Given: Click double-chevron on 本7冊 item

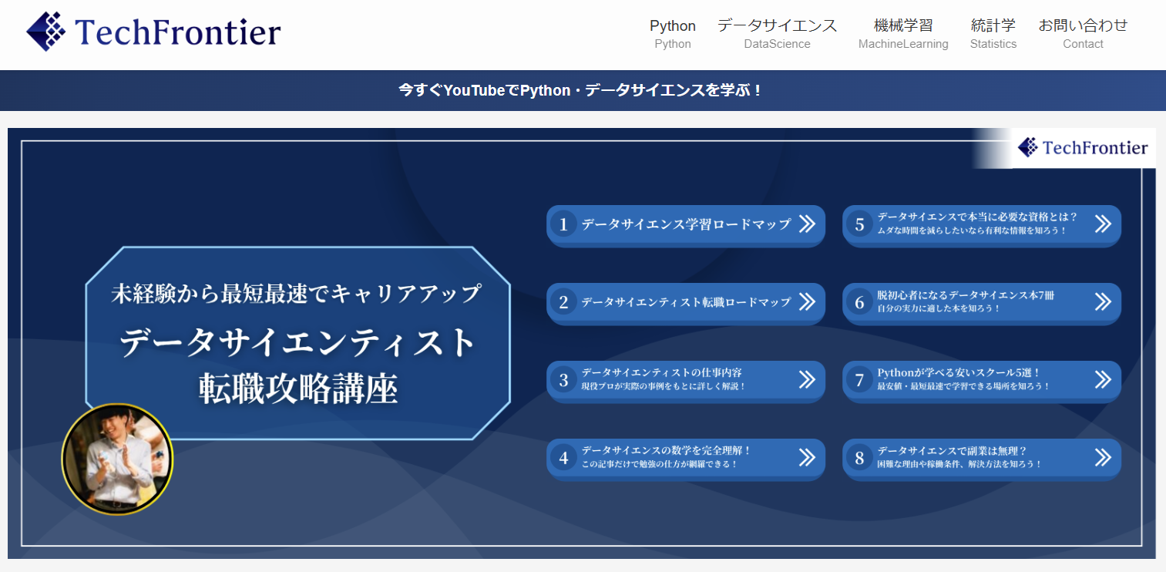Looking at the screenshot, I should (x=1103, y=301).
